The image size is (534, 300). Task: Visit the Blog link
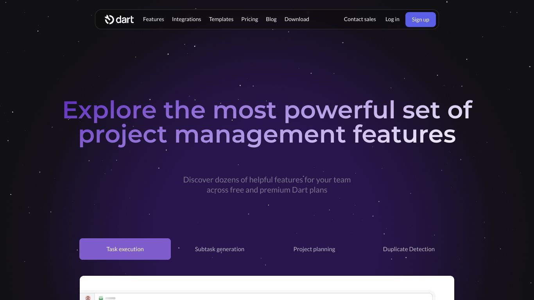pos(271,19)
